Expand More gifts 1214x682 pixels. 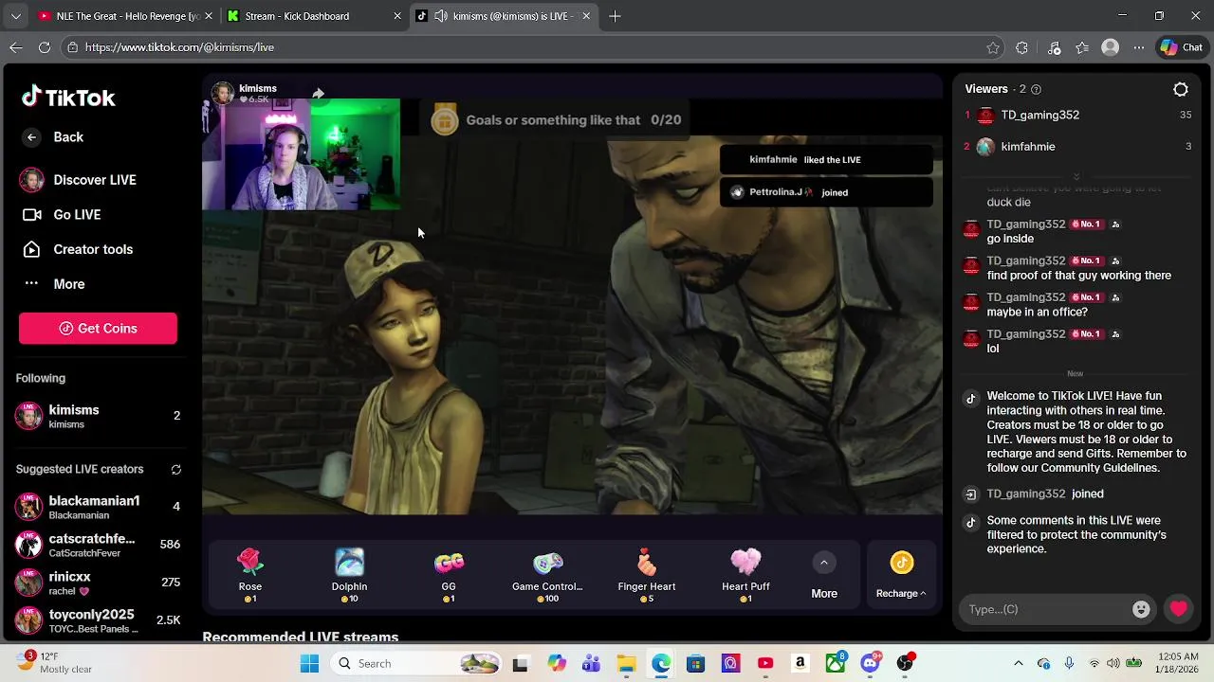pos(824,575)
